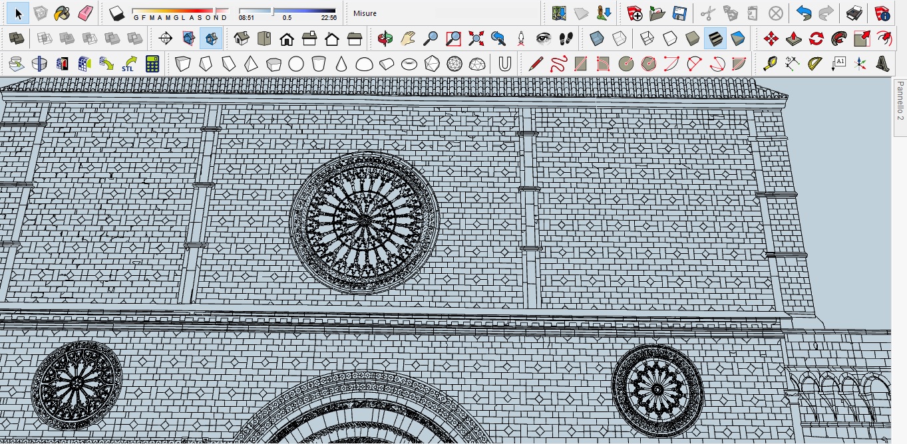This screenshot has width=907, height=444.
Task: Open the Add Location tool
Action: [x=559, y=13]
